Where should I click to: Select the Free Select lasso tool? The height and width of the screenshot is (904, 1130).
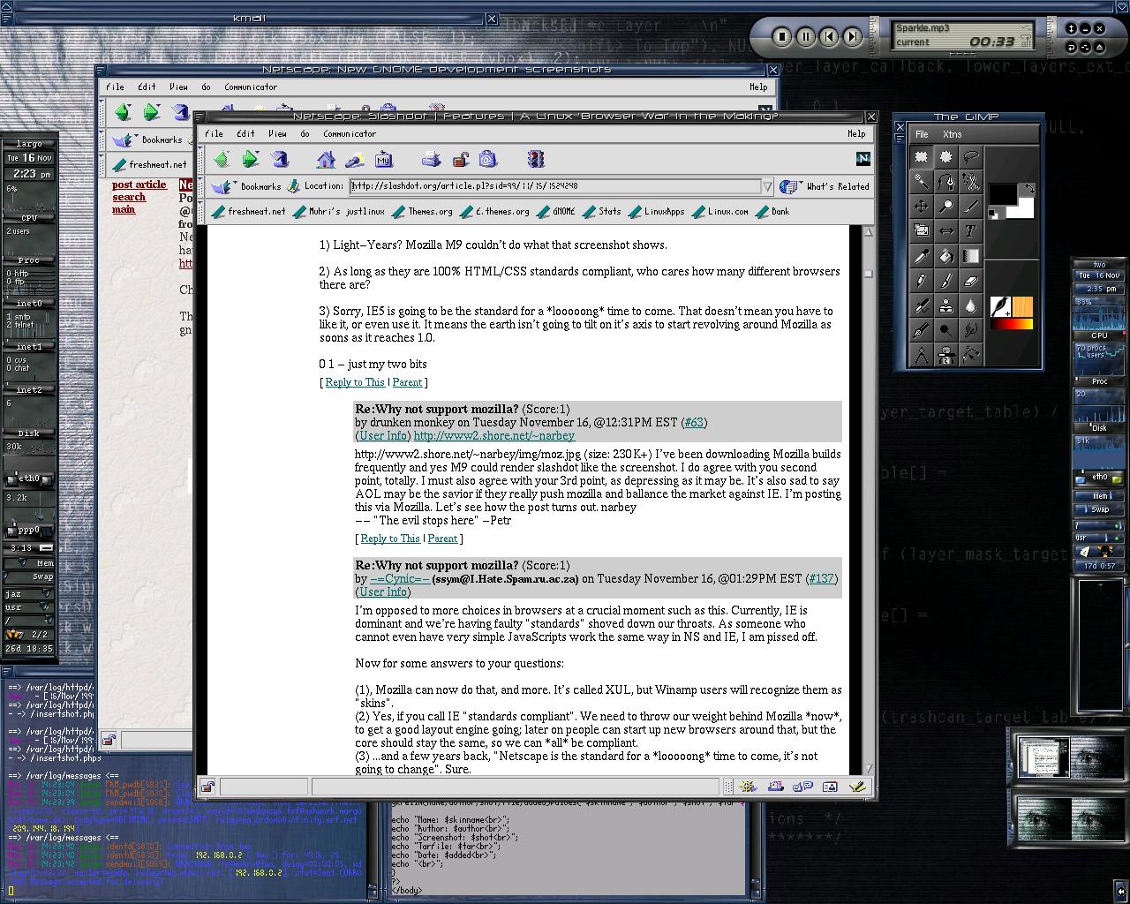click(x=970, y=156)
